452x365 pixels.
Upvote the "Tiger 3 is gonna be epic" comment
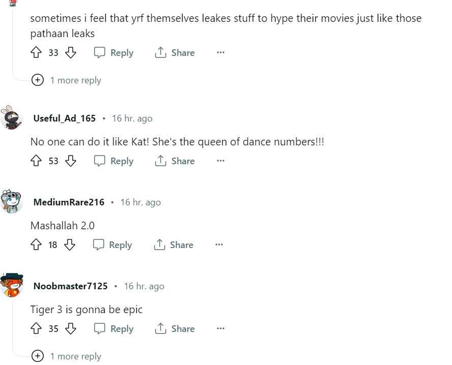(36, 329)
